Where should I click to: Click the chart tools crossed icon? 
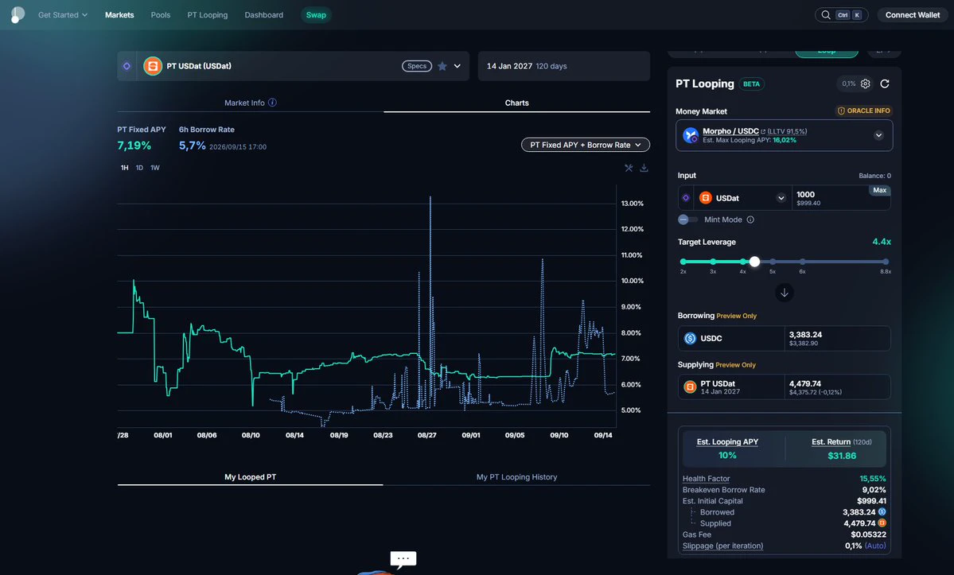tap(629, 168)
